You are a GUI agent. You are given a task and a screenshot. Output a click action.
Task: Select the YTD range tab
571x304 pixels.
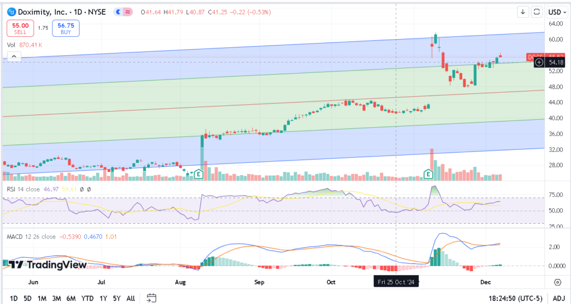[x=88, y=298]
